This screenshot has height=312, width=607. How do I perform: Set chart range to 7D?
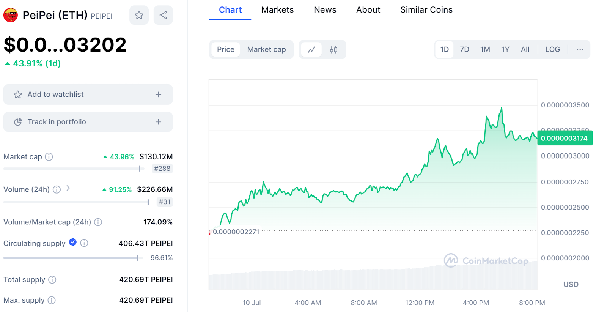tap(464, 49)
